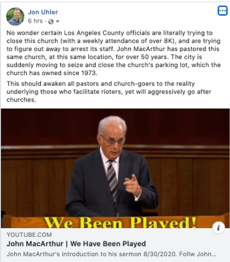
Task: Open the three-dot post options menu
Action: coord(222,10)
